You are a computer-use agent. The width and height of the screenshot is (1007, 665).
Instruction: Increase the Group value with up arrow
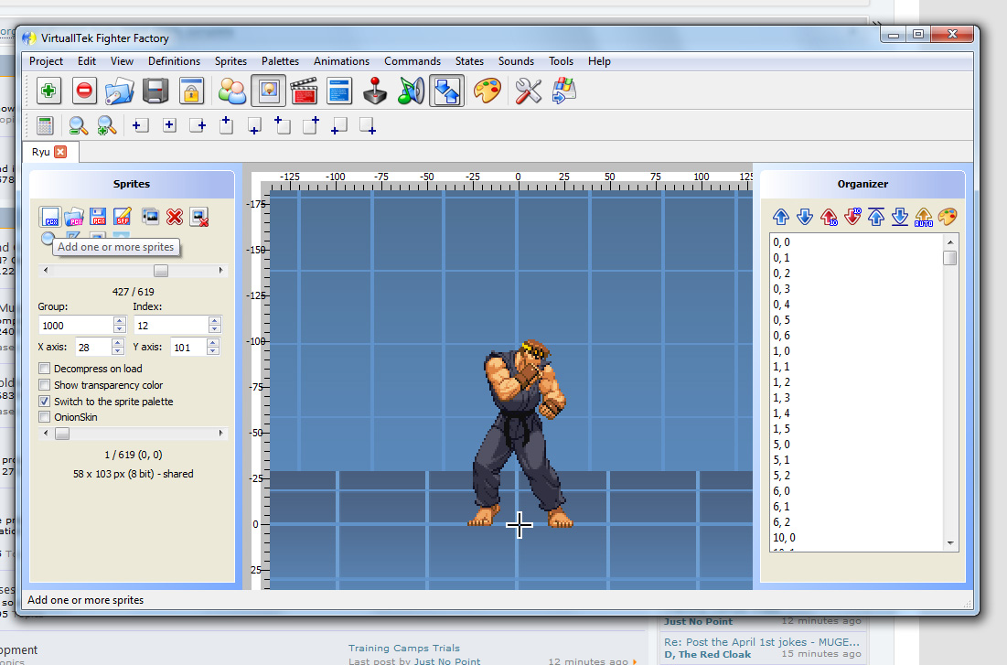tap(120, 321)
